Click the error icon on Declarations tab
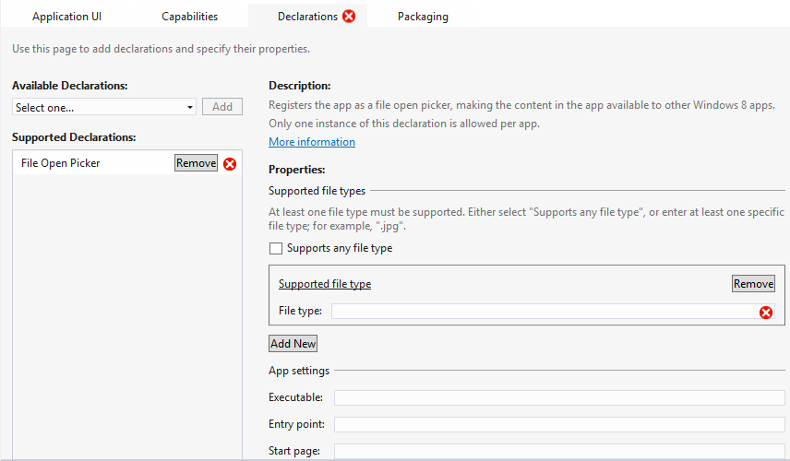 point(349,17)
